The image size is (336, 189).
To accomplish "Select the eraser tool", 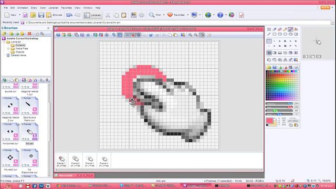I will click(280, 29).
